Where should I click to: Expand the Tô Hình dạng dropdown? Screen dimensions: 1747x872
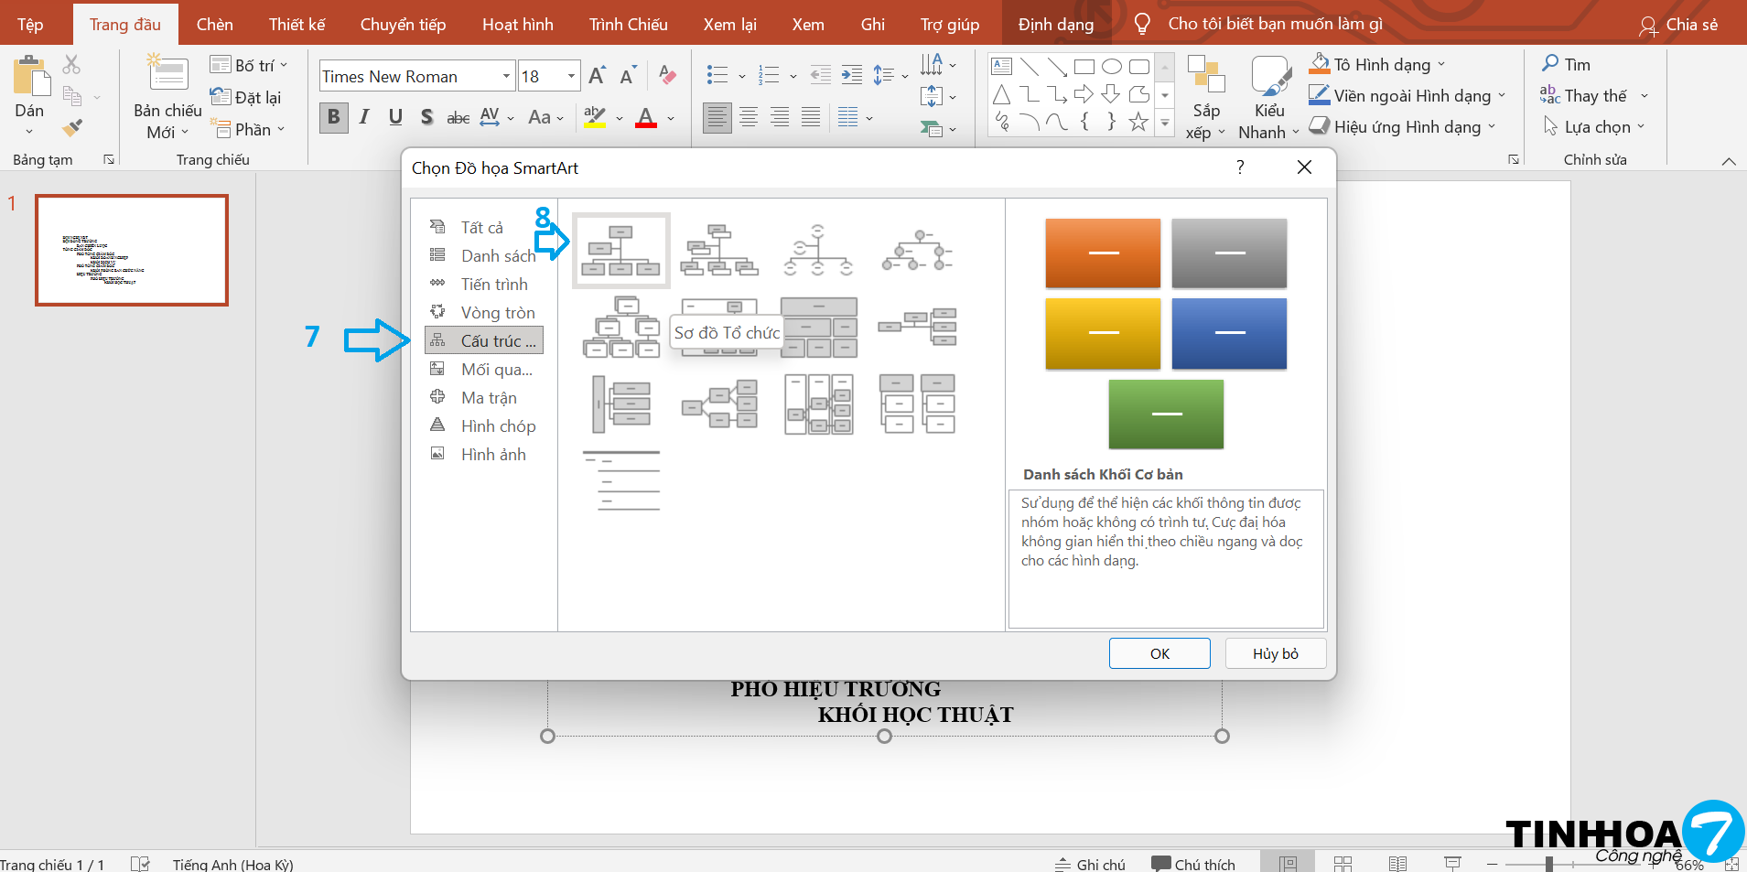click(1441, 65)
